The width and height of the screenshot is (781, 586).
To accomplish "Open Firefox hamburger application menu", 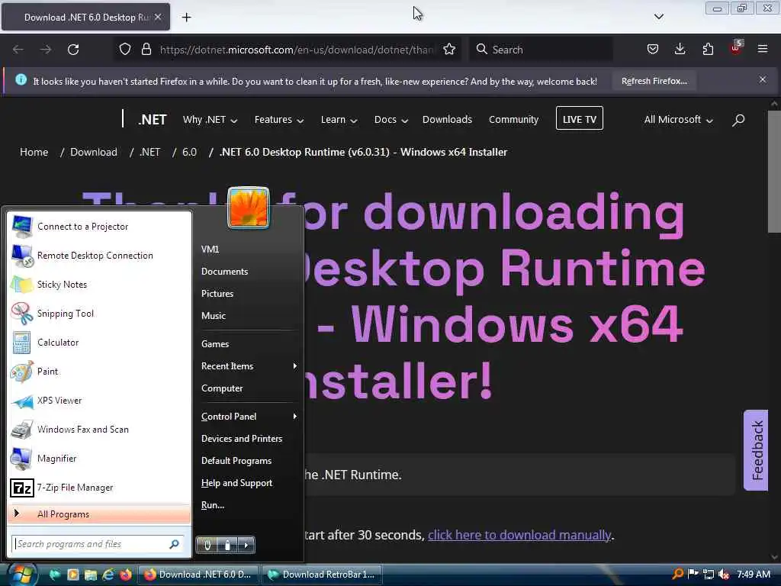I will pyautogui.click(x=763, y=50).
